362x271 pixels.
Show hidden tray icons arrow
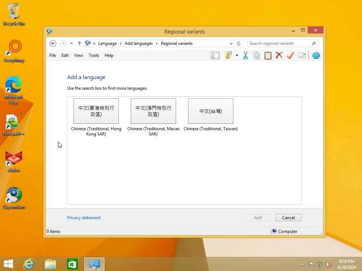coord(303,264)
